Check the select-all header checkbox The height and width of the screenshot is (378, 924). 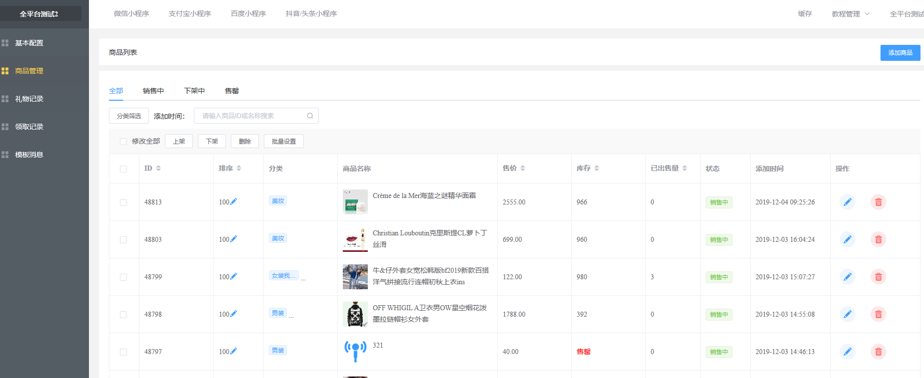click(x=123, y=169)
